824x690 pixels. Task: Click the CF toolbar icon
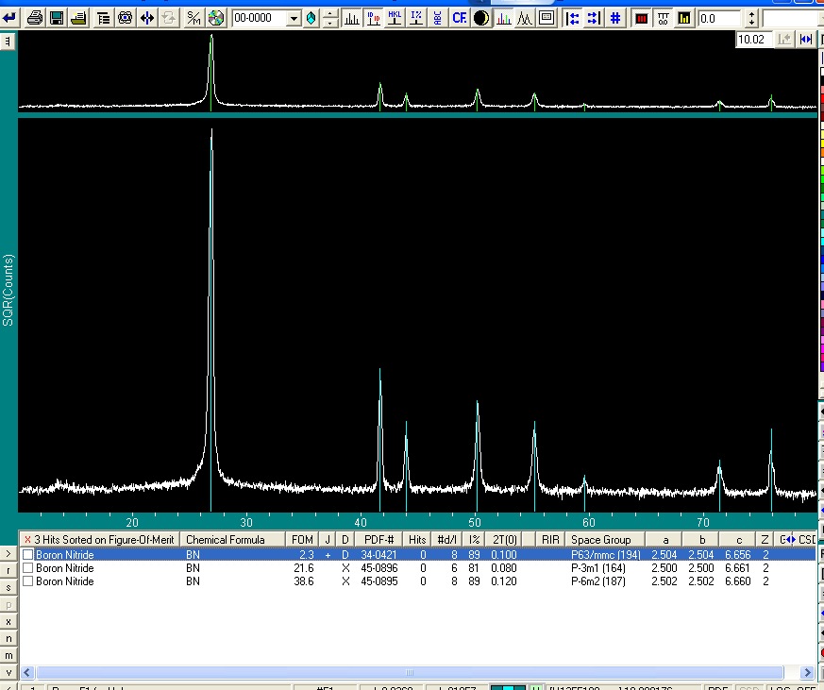[x=460, y=18]
